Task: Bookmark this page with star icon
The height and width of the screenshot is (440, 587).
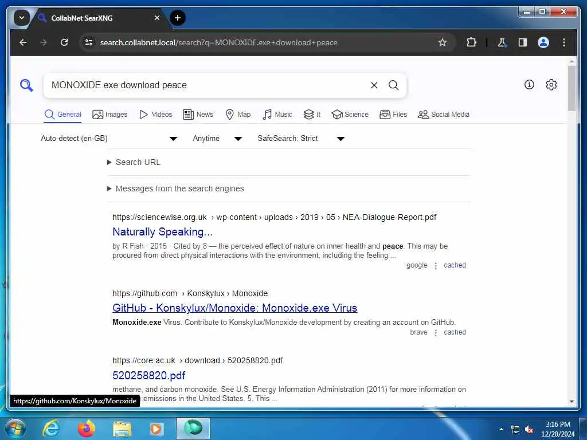Action: pyautogui.click(x=442, y=42)
